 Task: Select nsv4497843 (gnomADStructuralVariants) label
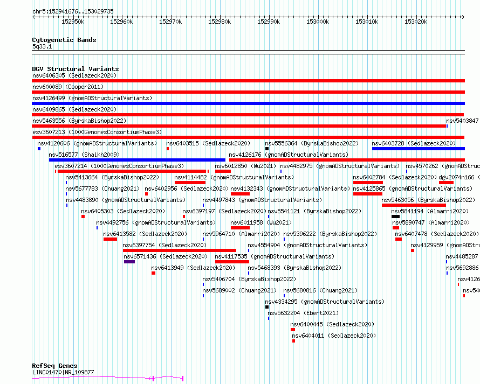(x=262, y=200)
